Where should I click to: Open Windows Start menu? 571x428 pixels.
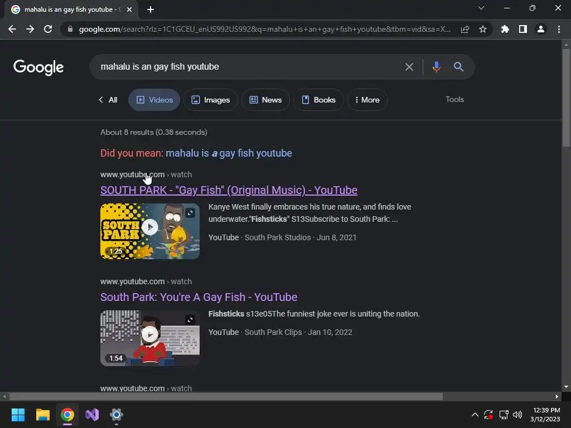pos(18,415)
